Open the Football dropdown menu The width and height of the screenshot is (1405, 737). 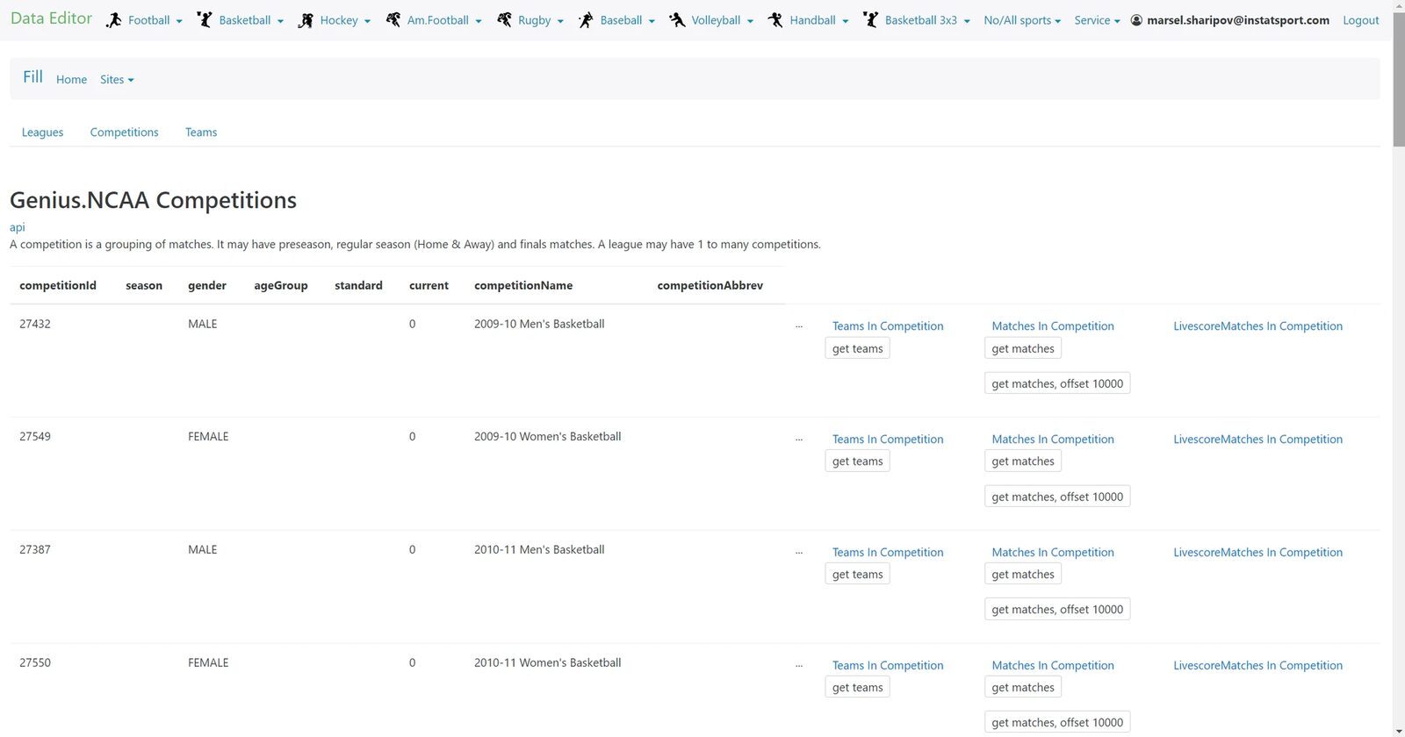click(x=155, y=20)
